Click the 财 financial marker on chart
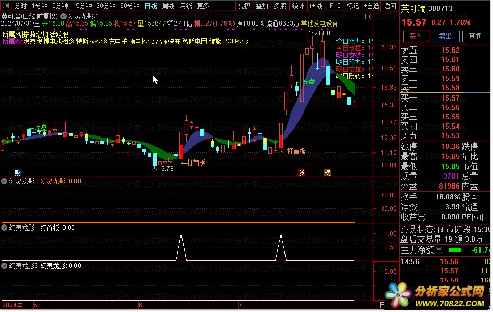 [18, 172]
